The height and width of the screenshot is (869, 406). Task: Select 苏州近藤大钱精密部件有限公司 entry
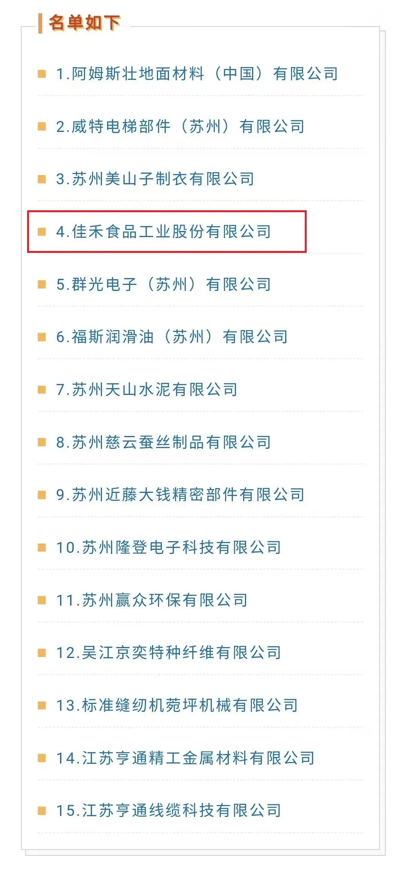(180, 494)
